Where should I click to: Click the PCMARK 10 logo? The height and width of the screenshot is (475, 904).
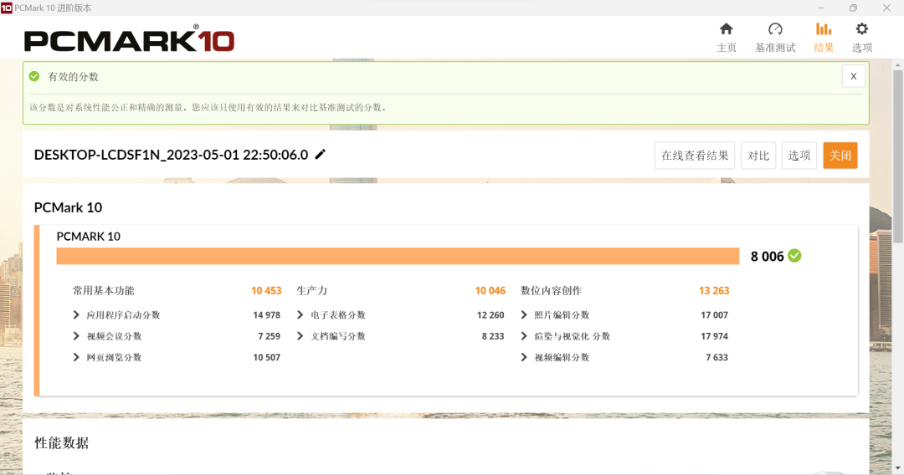tap(129, 39)
